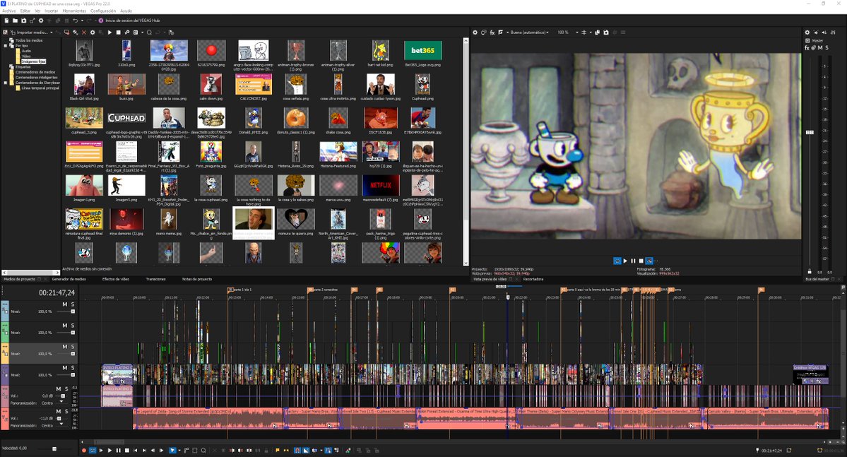Viewport: 847px width, 457px height.
Task: Open media search in the Project Media toolbar
Action: pyautogui.click(x=149, y=32)
